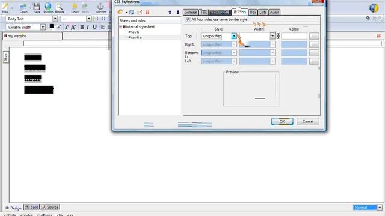The image size is (385, 216).
Task: Open the Right border style dropdown
Action: tap(234, 44)
